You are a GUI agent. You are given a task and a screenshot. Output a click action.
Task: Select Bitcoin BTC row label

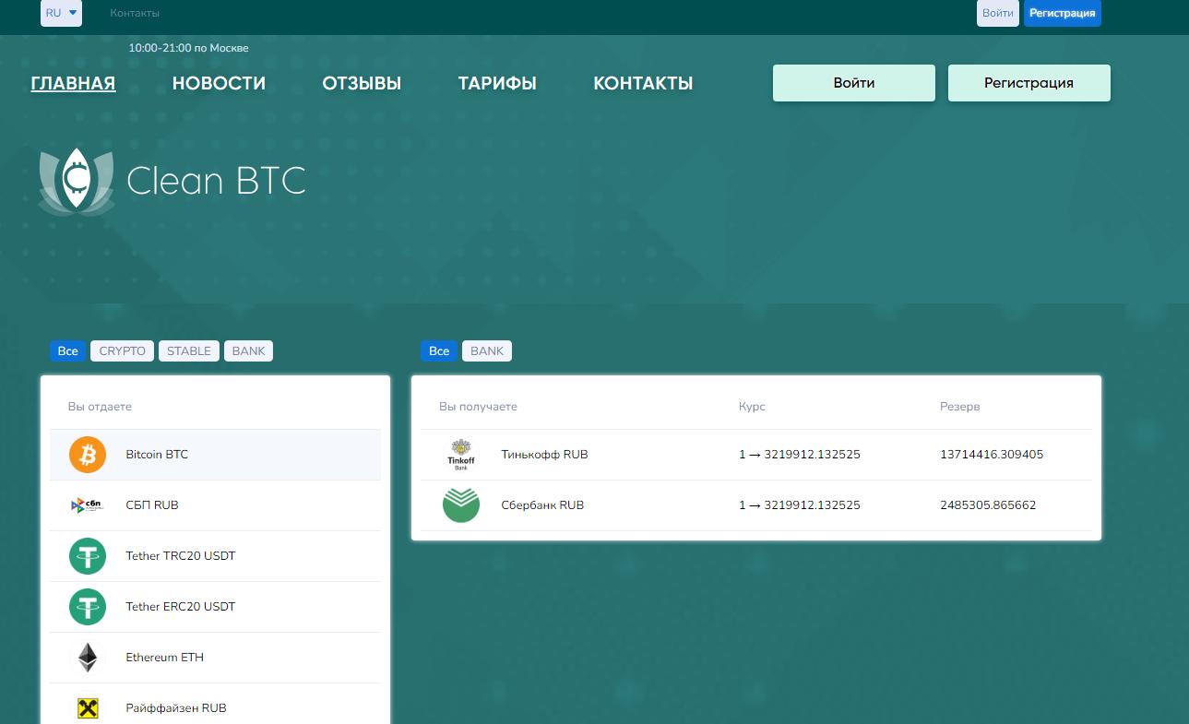tap(157, 455)
